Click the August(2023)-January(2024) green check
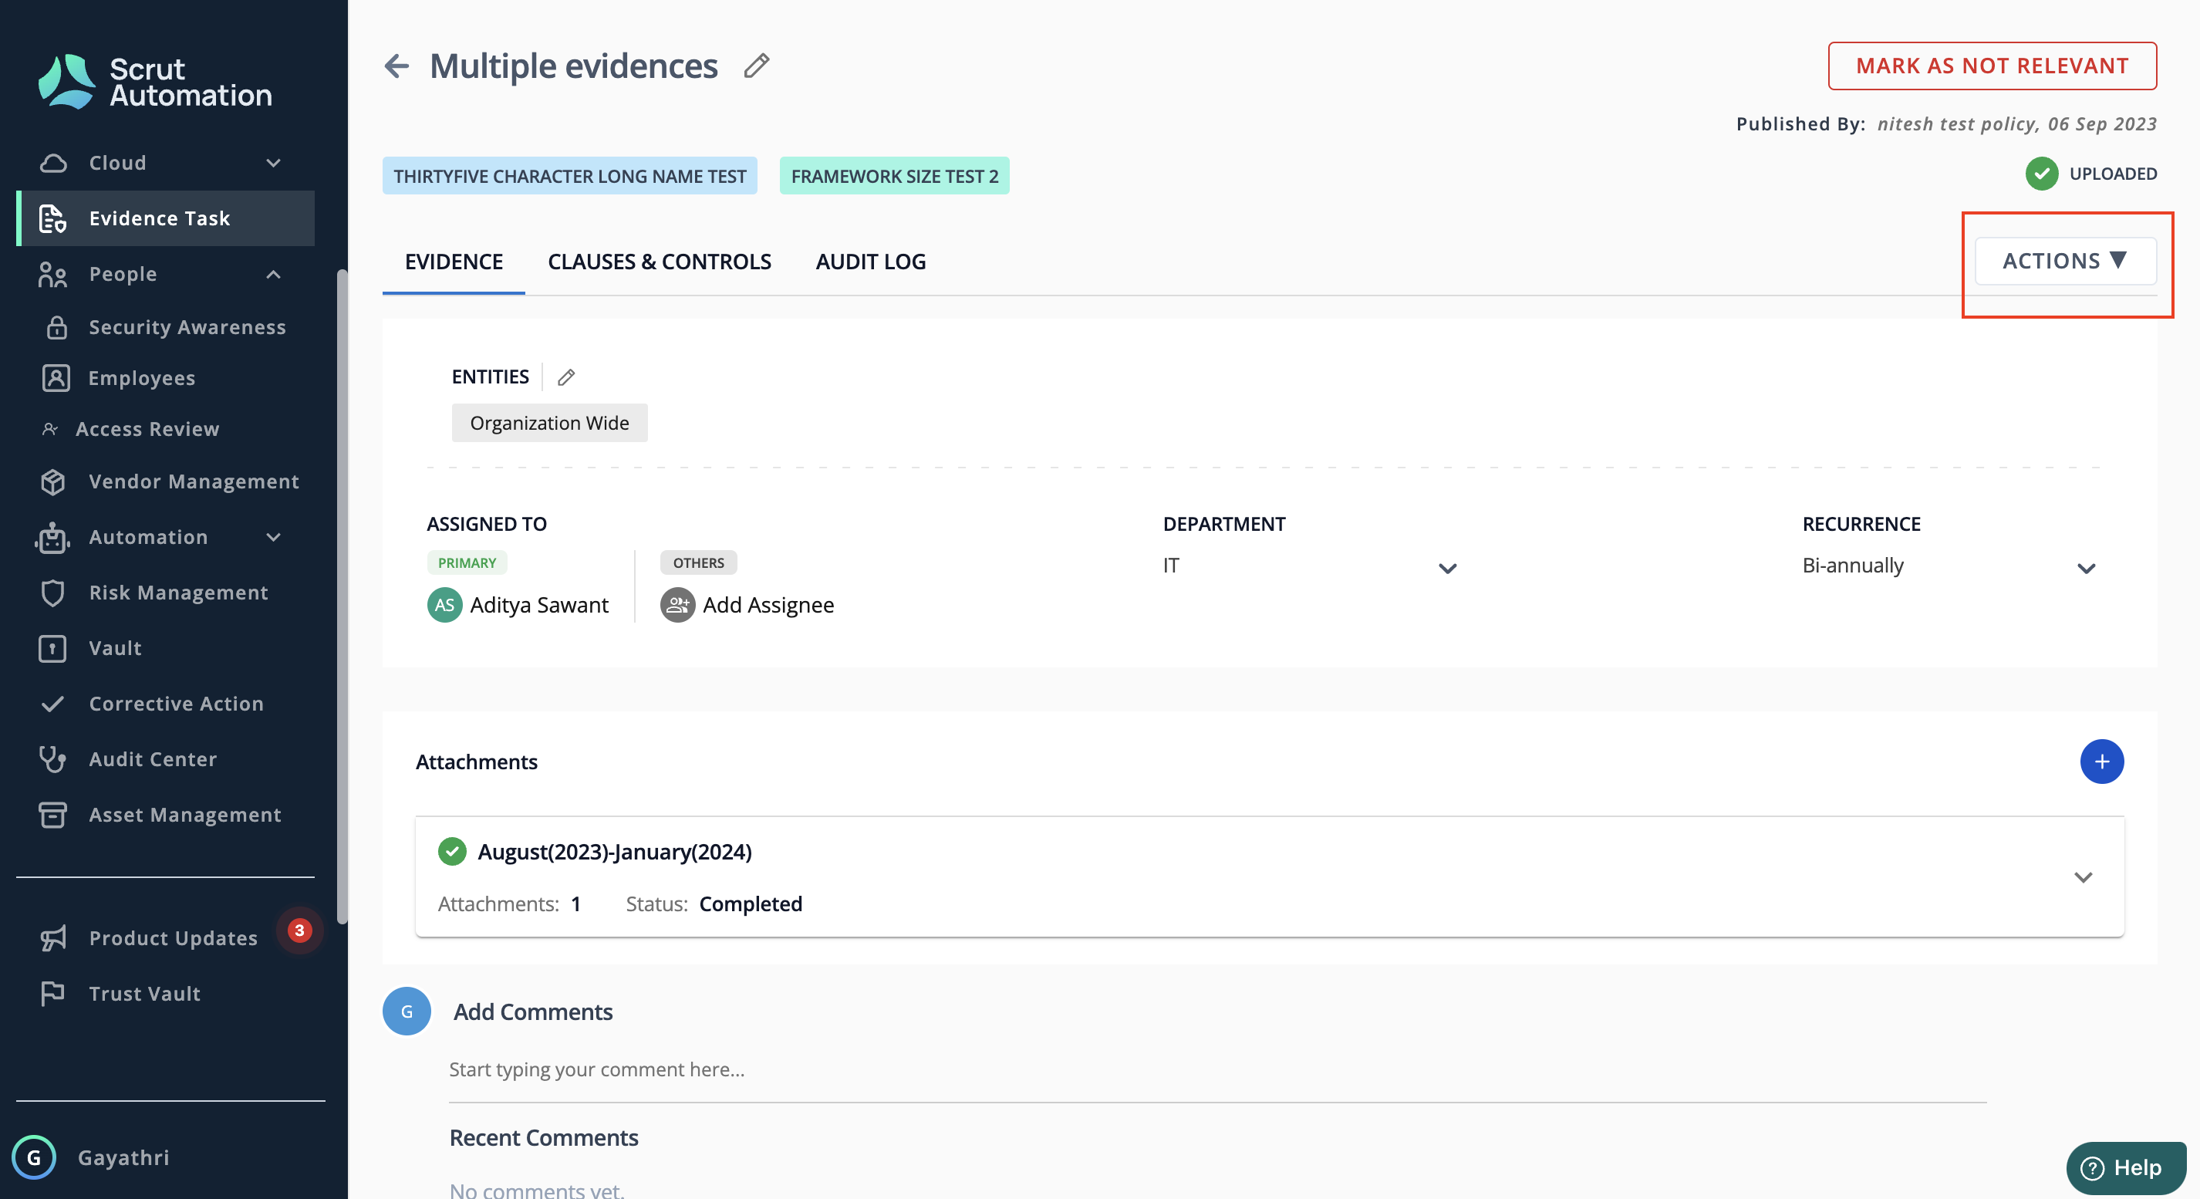The width and height of the screenshot is (2200, 1199). click(x=452, y=852)
